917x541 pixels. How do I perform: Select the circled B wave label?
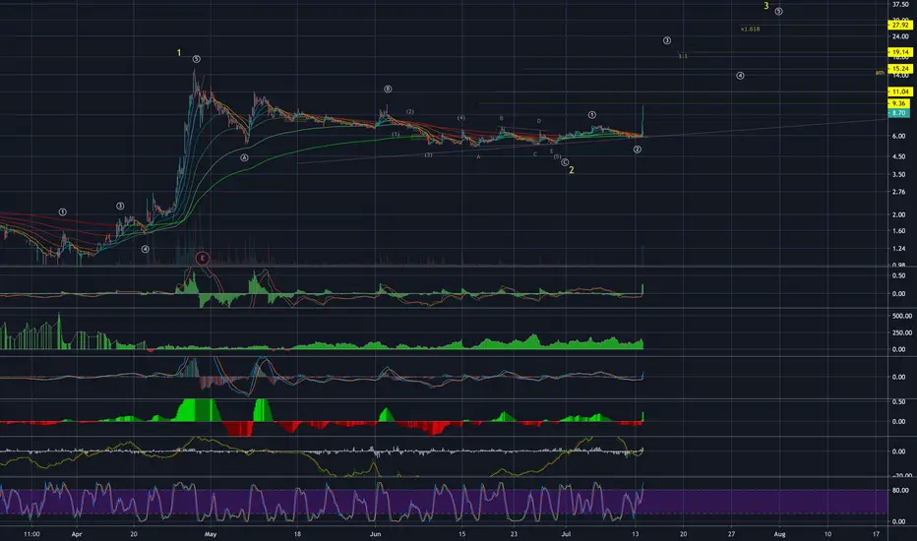pyautogui.click(x=388, y=89)
